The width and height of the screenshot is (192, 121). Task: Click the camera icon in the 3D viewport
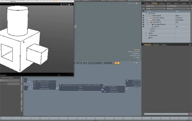click(75, 26)
